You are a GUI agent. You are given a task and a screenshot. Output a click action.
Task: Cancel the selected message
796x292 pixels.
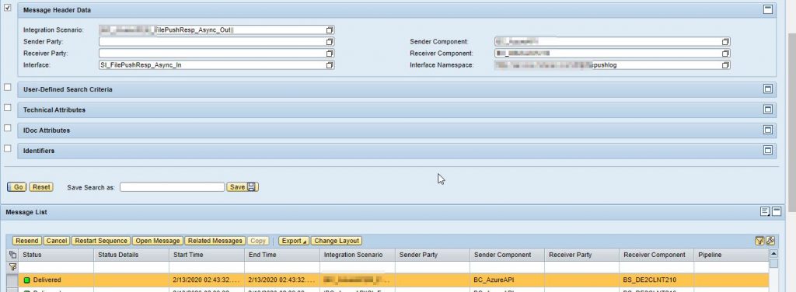tap(57, 241)
